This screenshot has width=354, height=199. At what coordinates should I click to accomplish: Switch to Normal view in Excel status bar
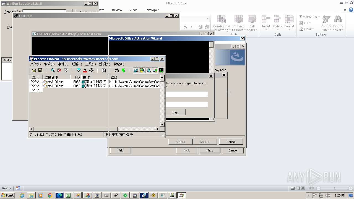[x=293, y=188]
